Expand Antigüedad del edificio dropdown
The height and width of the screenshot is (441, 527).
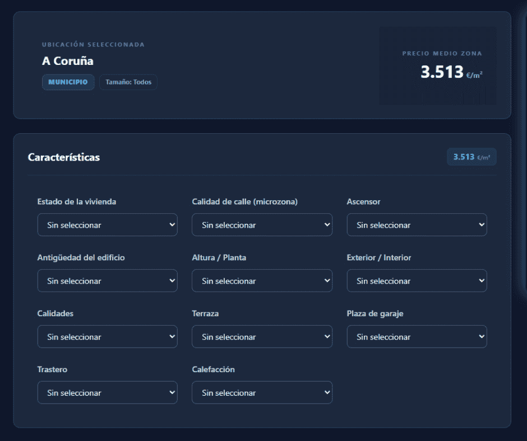point(107,281)
